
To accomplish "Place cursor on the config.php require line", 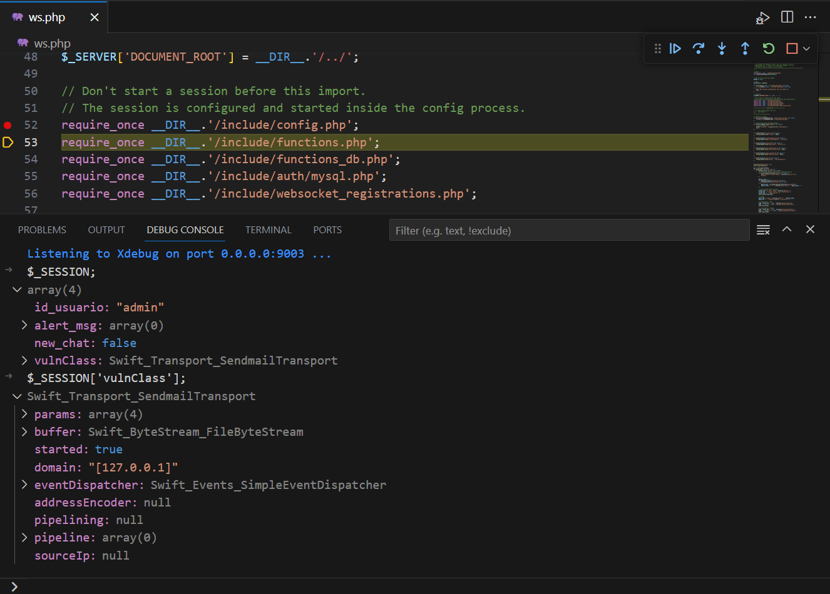I will (x=210, y=125).
